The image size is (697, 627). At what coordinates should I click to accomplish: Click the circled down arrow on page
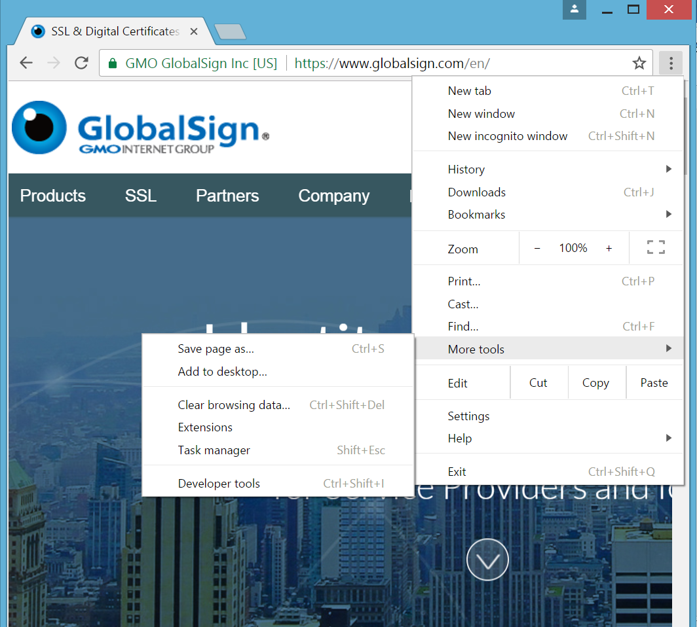point(487,560)
